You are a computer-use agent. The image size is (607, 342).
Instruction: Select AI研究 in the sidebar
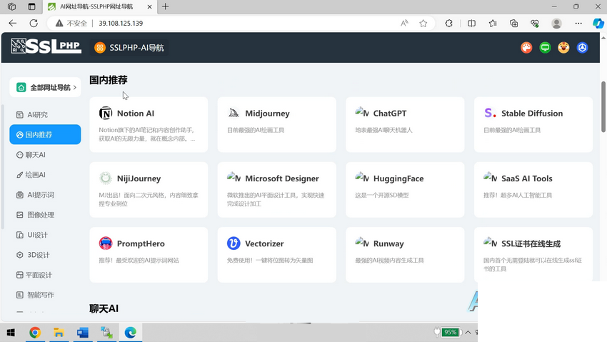45,114
